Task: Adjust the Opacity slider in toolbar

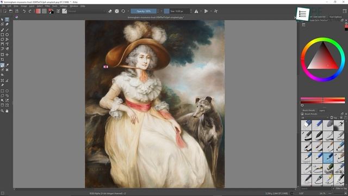Action: (x=144, y=11)
